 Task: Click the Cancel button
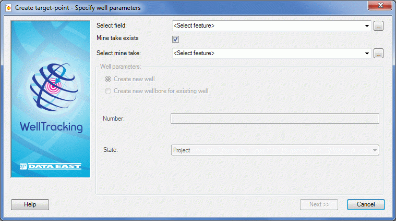click(366, 204)
